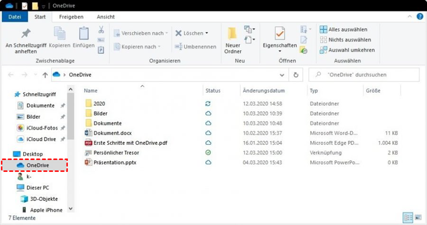Sort by the Änderungsdatum column header

[264, 91]
